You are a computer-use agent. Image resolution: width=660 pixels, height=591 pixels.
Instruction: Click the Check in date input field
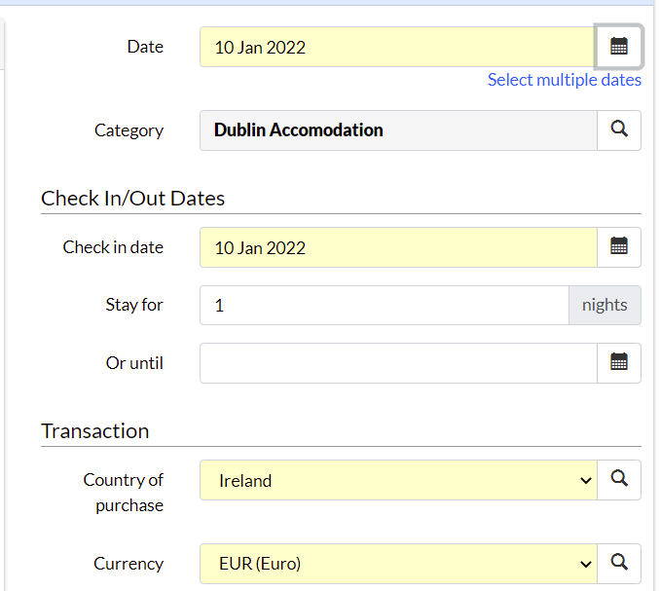tap(398, 247)
